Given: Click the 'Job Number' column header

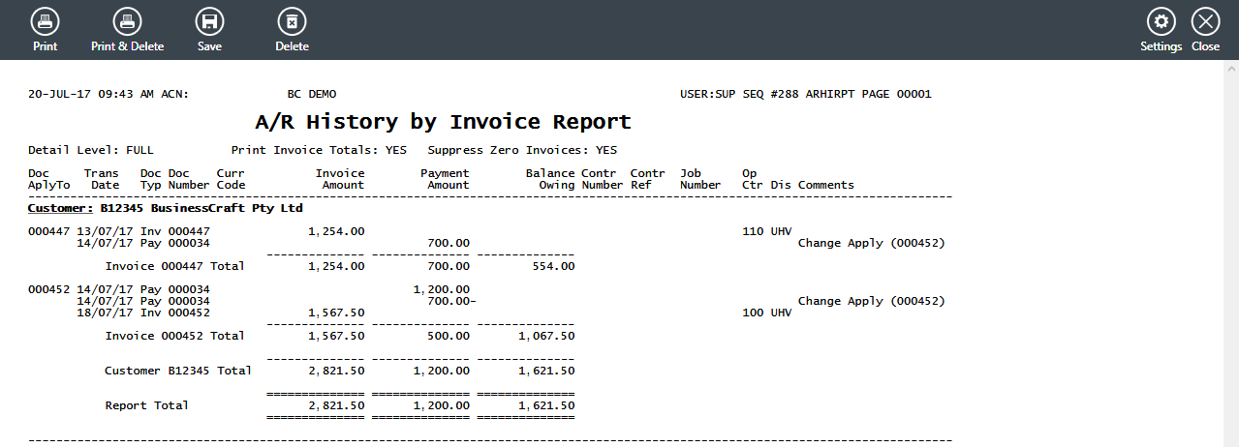Looking at the screenshot, I should 700,179.
